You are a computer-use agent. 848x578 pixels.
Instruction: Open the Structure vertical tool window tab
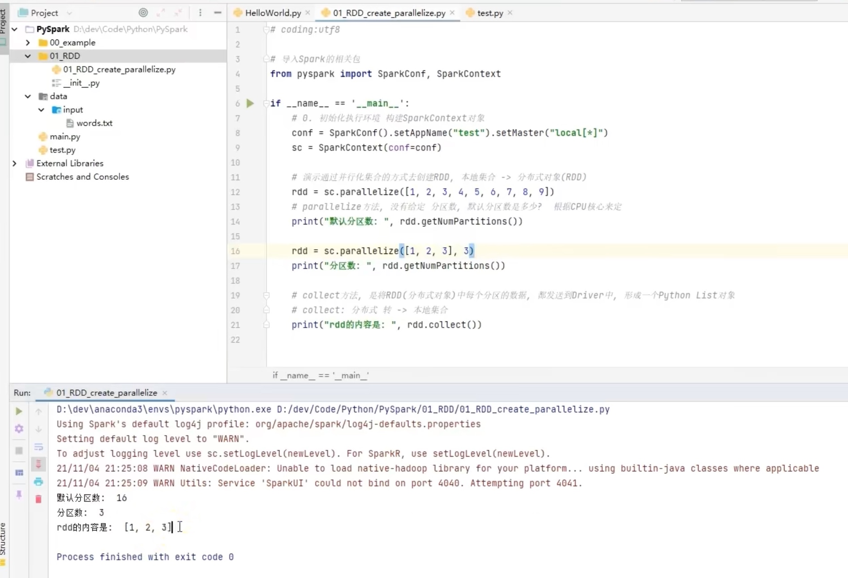pyautogui.click(x=4, y=544)
